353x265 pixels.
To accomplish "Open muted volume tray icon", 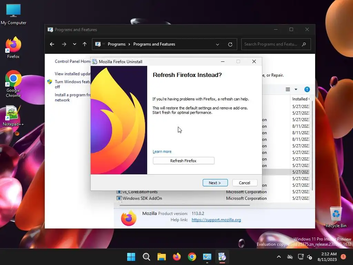I will pos(310,257).
